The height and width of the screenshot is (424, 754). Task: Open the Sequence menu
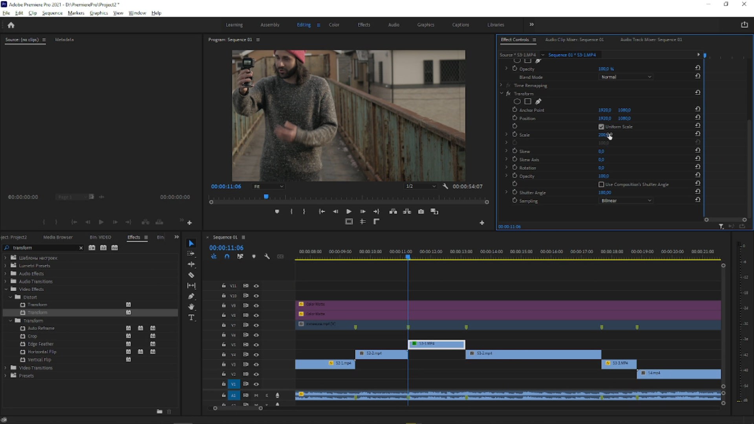pyautogui.click(x=52, y=13)
